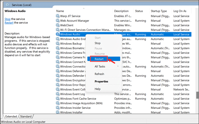This screenshot has width=199, height=124.
Task: Choose Restart in the context menu
Action: pos(104,59)
